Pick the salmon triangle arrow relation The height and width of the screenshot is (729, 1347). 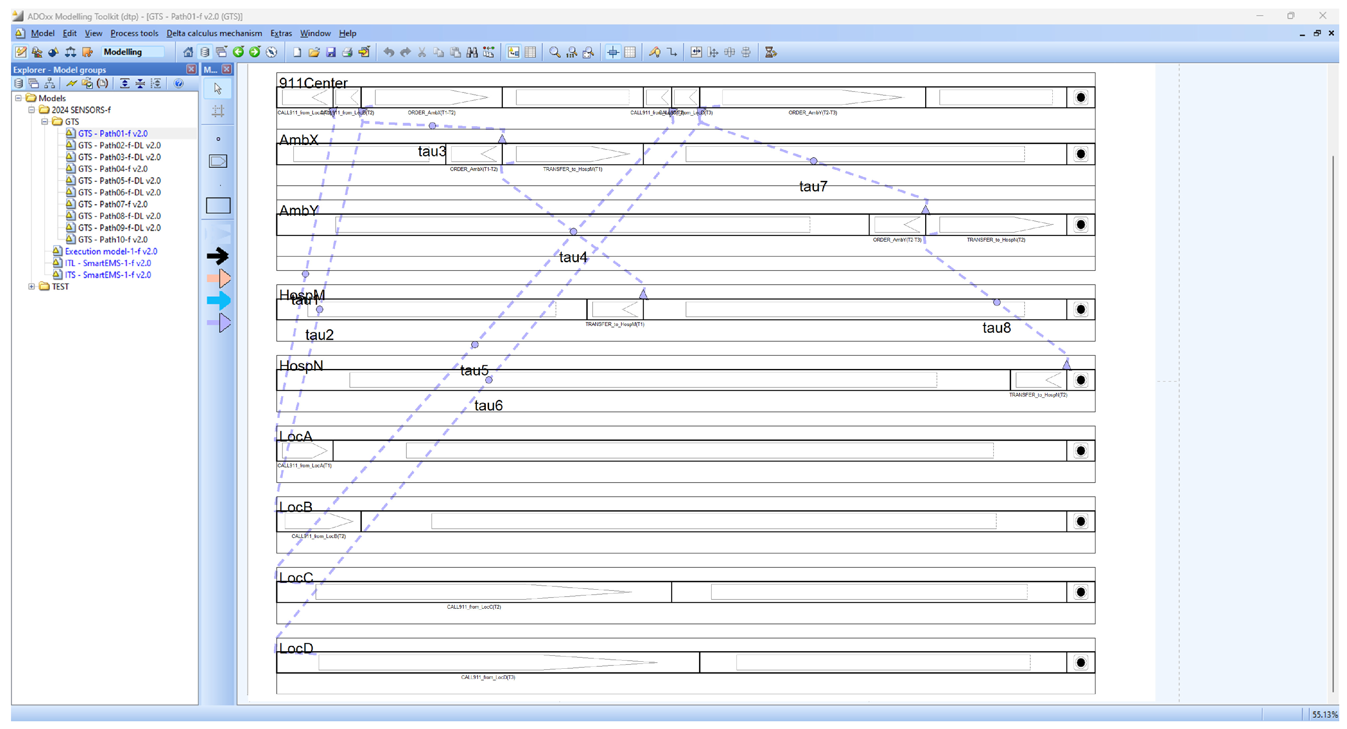pyautogui.click(x=218, y=279)
